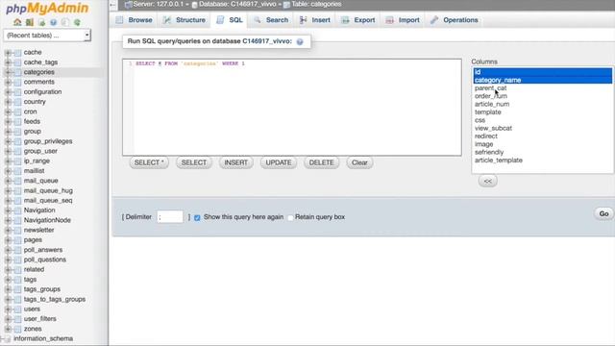This screenshot has width=615, height=346.
Task: Open the NavigationNode table
Action: (x=47, y=220)
